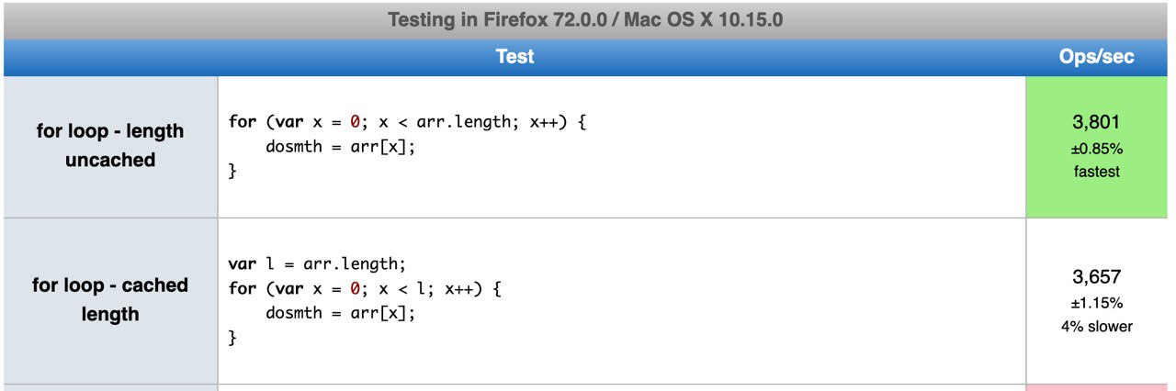Select the "Test" column header

click(x=514, y=57)
